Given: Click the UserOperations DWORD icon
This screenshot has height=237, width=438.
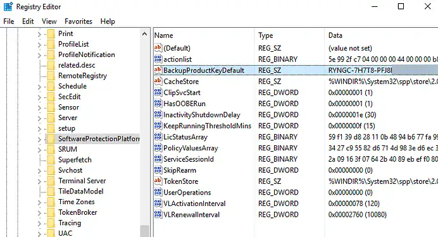Looking at the screenshot, I should (x=158, y=192).
